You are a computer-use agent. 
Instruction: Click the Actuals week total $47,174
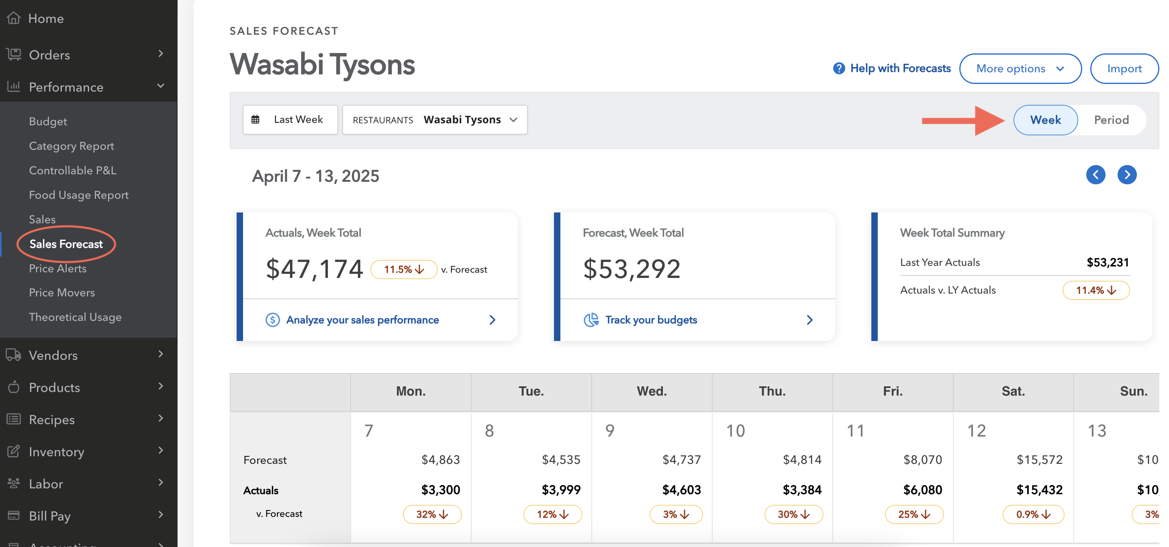(315, 269)
